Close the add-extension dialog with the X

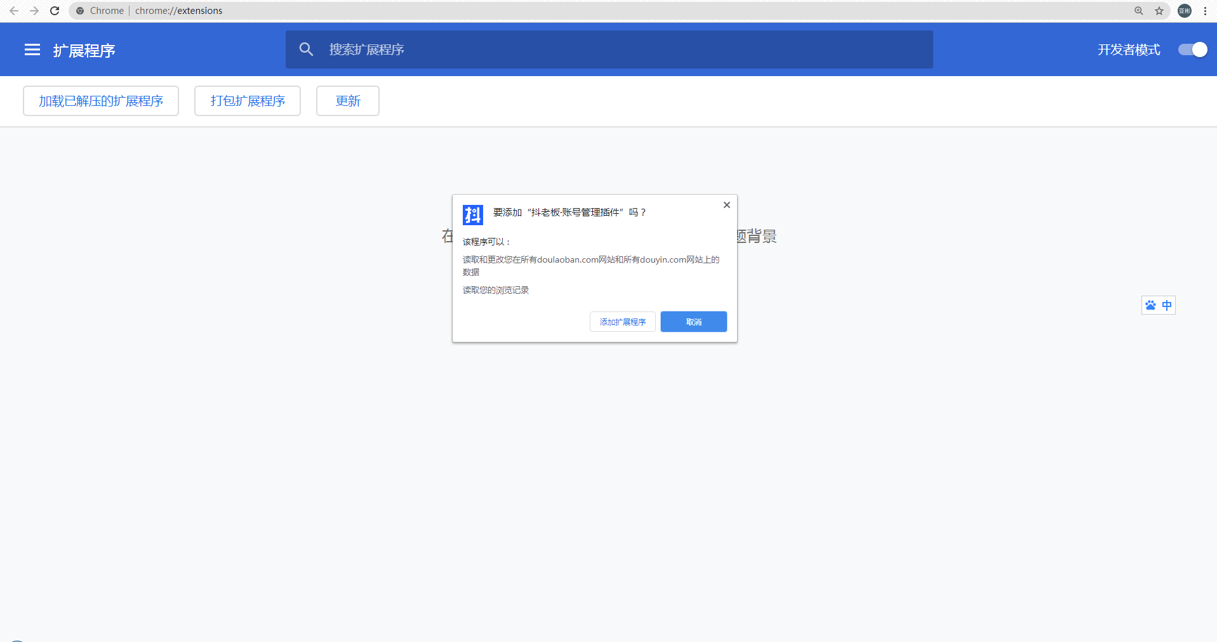point(727,205)
